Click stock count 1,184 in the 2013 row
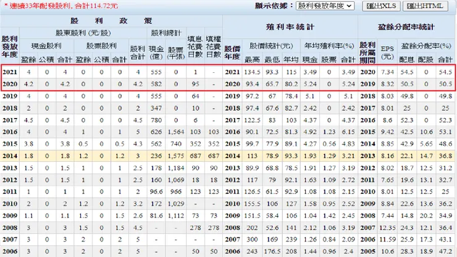 point(176,168)
